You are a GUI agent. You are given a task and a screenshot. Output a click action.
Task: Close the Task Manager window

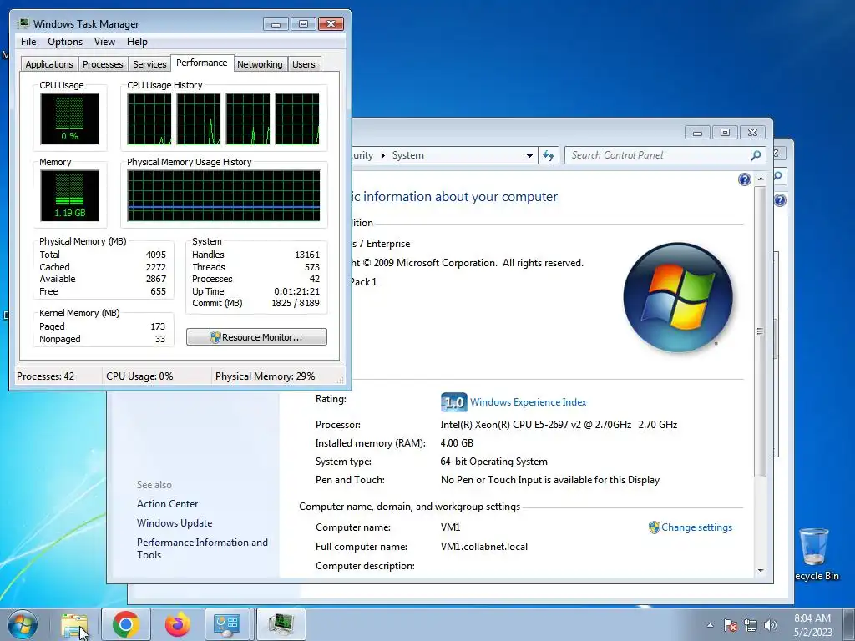[x=331, y=24]
